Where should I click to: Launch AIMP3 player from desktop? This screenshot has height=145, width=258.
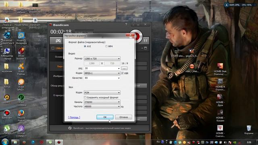coord(7,99)
